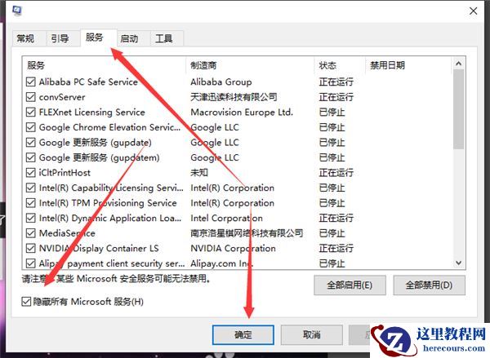Select the 天津迅读科技有限公司 manufacturer cell

click(x=234, y=97)
